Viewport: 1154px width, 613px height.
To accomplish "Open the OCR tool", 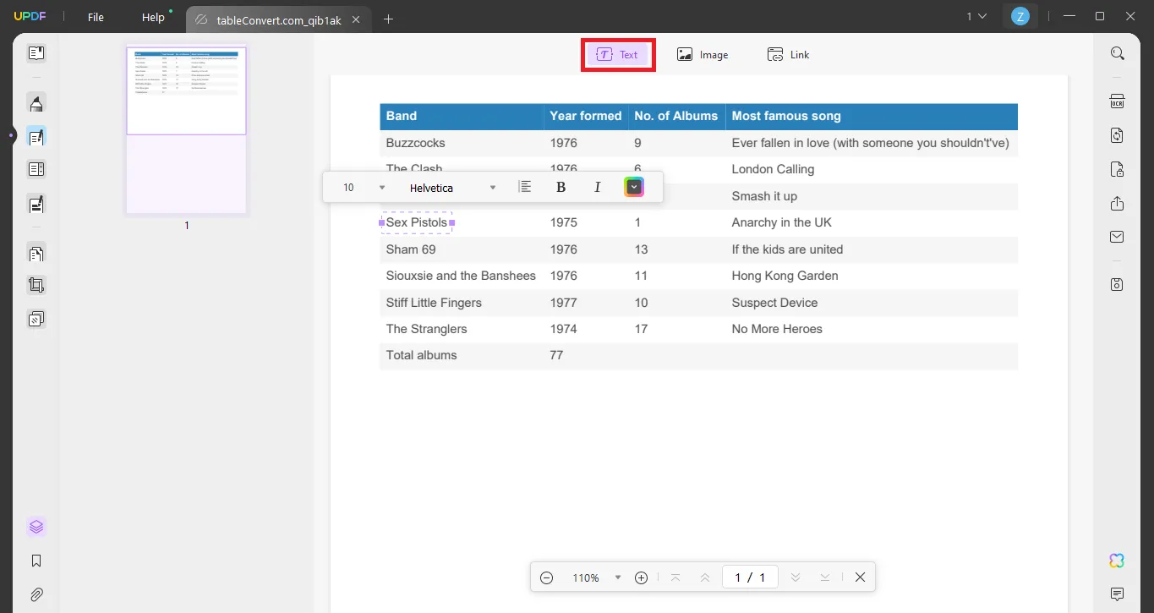I will (x=1116, y=101).
